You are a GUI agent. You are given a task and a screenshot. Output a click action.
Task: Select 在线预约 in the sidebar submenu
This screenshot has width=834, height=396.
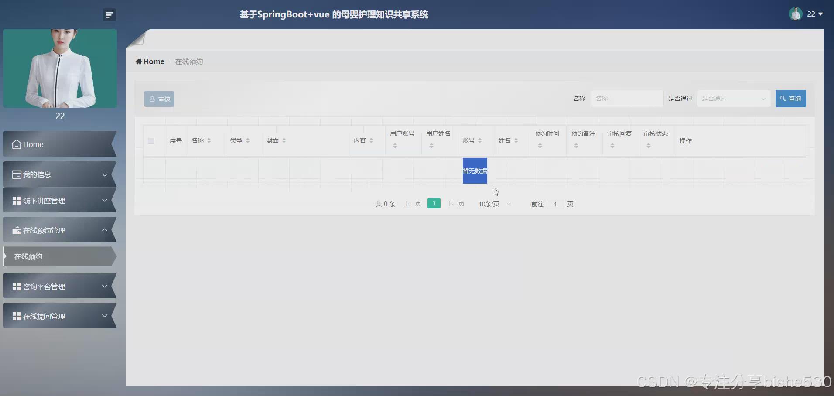coord(27,256)
